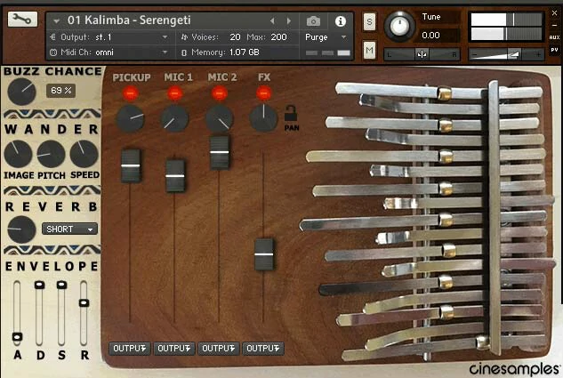Screen dimensions: 563x378
Task: Open the MIC 2 channel OUTPUT menu
Action: [x=219, y=349]
